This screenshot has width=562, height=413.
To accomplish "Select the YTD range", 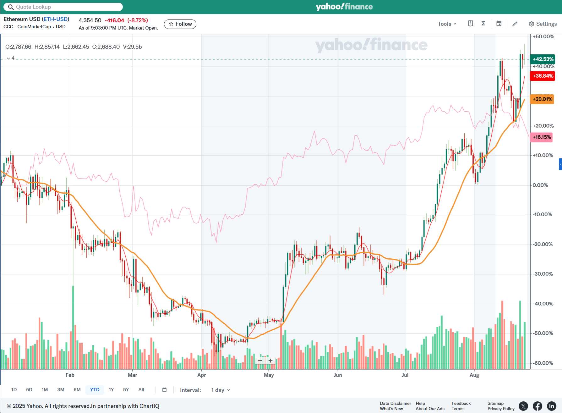I will point(95,390).
